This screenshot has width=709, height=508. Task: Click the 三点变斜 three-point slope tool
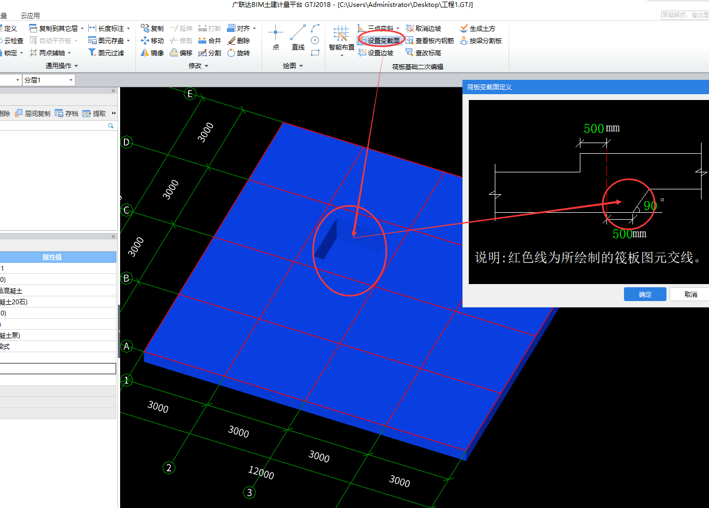point(376,29)
